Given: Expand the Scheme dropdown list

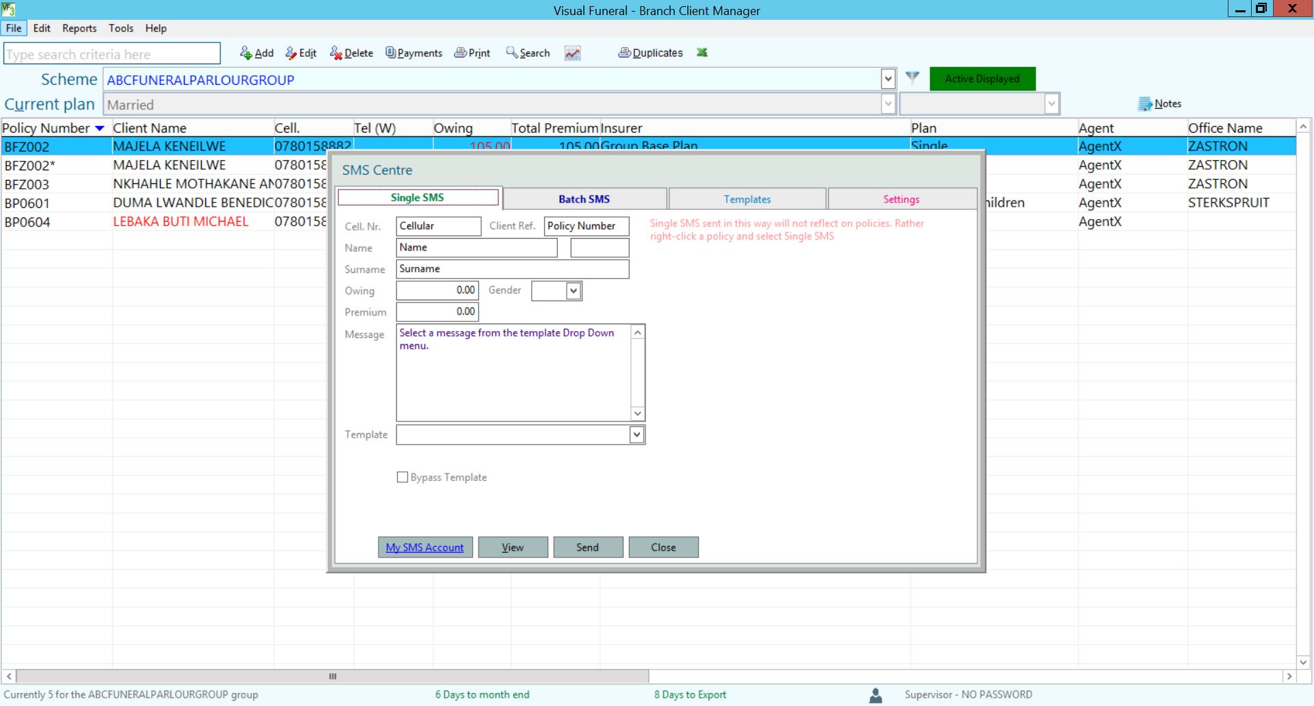Looking at the screenshot, I should [888, 79].
